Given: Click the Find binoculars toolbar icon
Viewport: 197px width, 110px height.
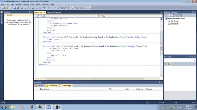Looking at the screenshot, I should (x=33, y=8).
